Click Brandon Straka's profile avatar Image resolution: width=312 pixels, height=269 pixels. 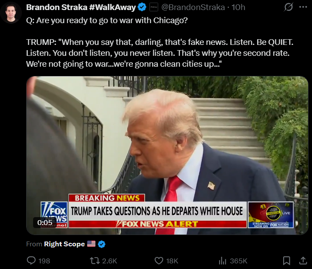click(x=11, y=13)
